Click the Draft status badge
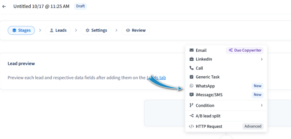291x139 pixels. point(80,6)
